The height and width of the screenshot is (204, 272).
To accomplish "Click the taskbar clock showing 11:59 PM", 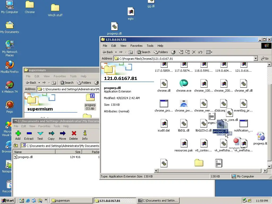I will coord(262,201).
